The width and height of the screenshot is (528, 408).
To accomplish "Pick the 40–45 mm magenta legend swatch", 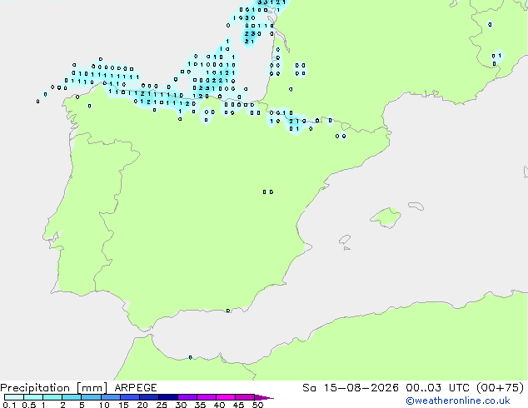I will click(226, 397).
